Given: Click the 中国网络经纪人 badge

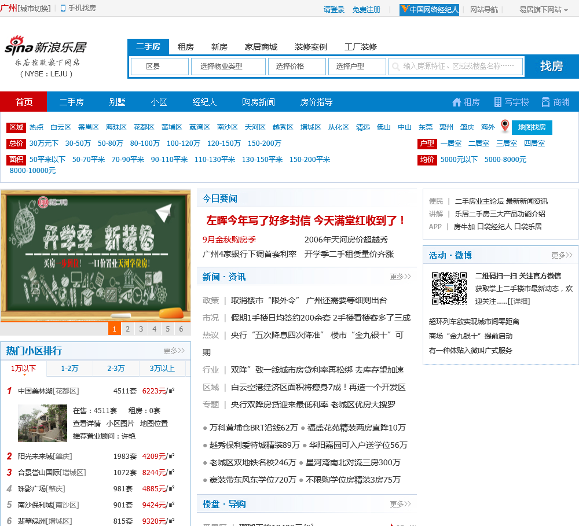Looking at the screenshot, I should (430, 10).
